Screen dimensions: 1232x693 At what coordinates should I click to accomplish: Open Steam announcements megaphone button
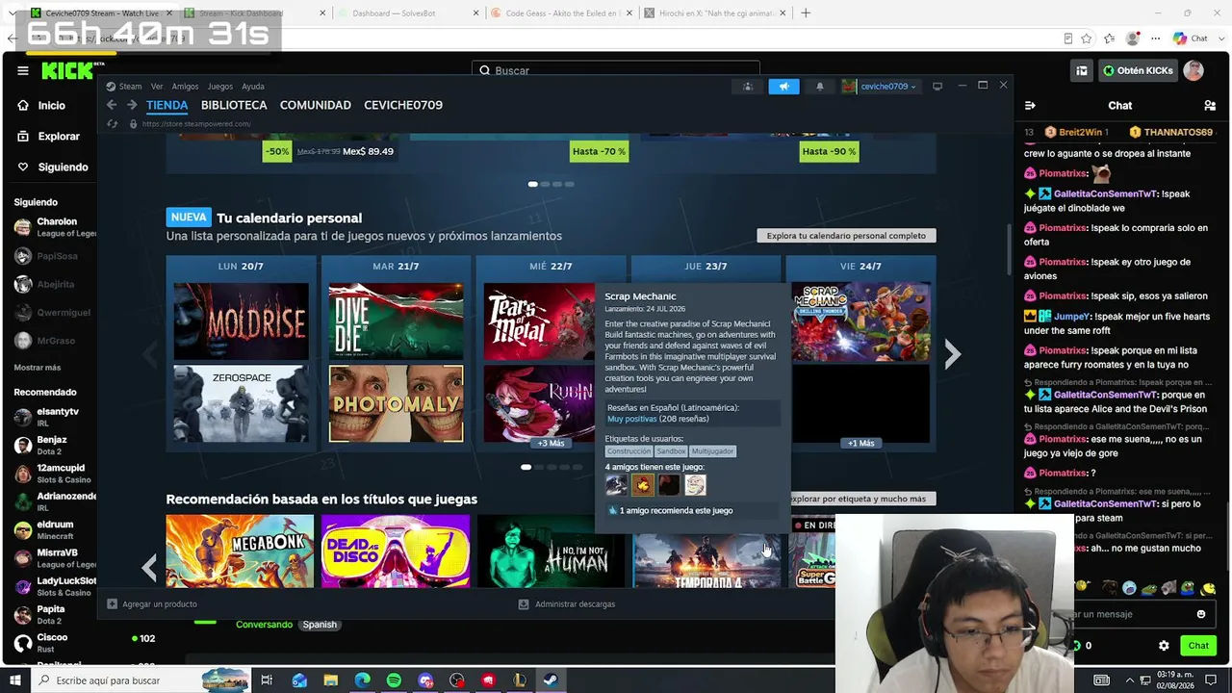click(783, 87)
